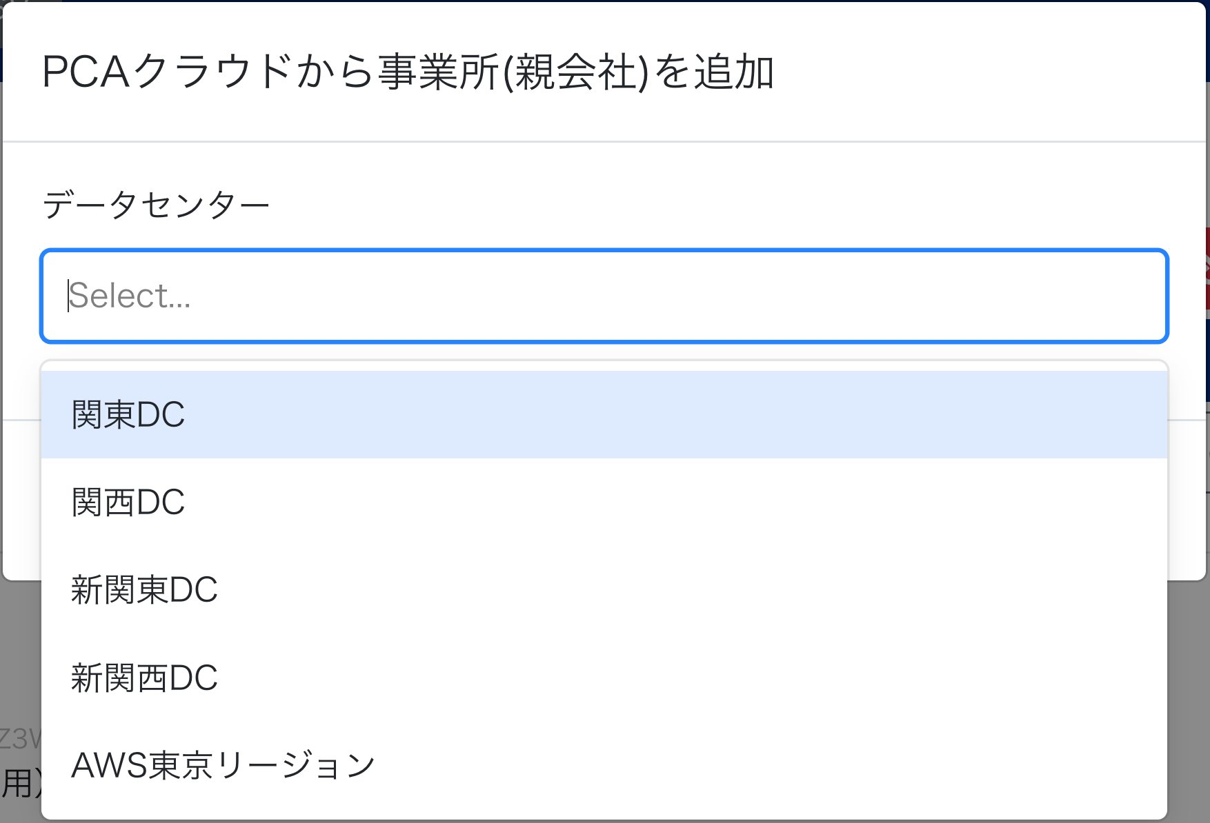
Task: Click the partially hidden 用) text at bottom left
Action: point(19,784)
